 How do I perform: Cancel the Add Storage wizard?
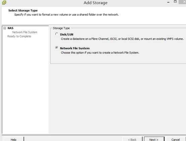pos(176,139)
